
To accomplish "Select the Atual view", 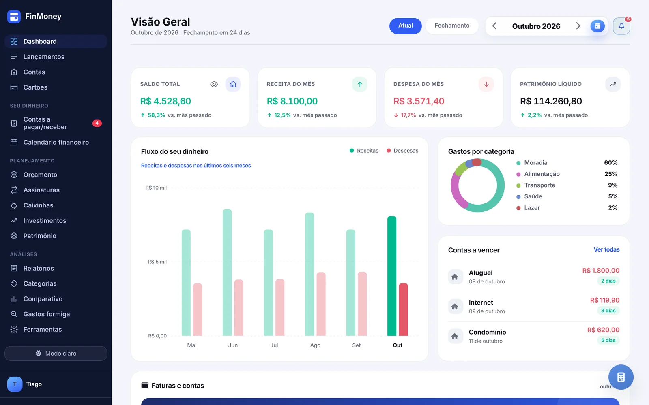I will pos(406,26).
